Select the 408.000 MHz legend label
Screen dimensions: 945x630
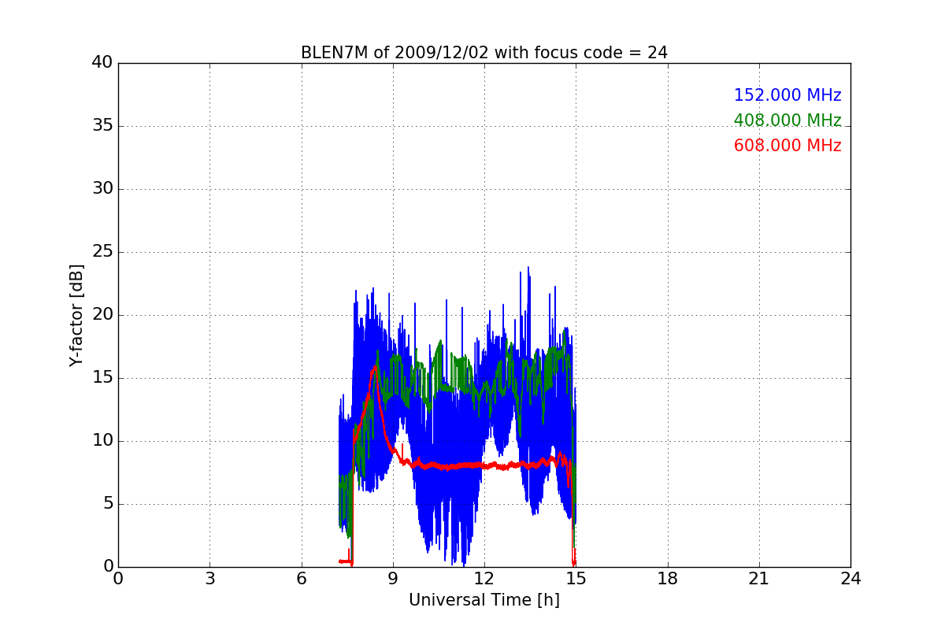tap(787, 120)
